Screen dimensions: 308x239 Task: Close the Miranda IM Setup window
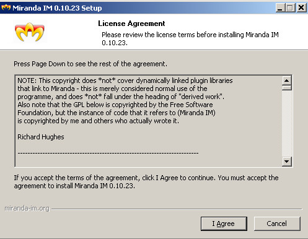tap(301, 8)
